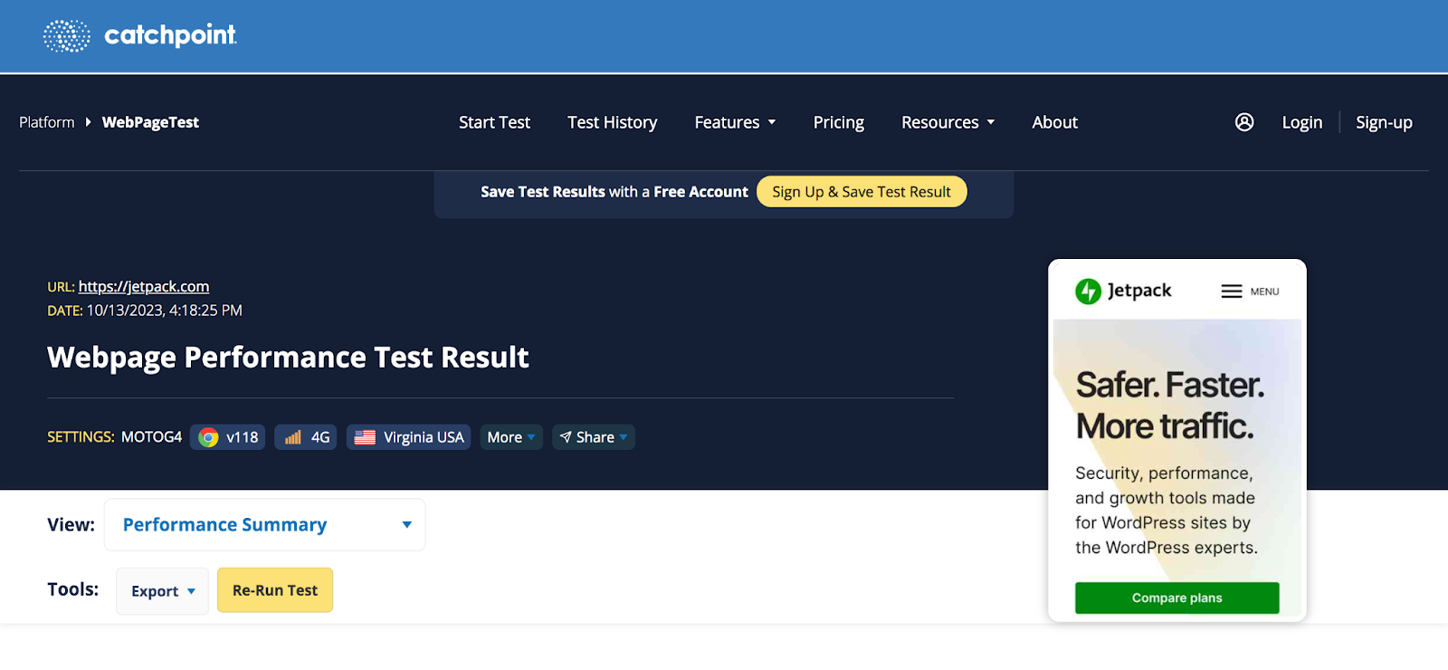Open the Share dropdown

(x=594, y=437)
